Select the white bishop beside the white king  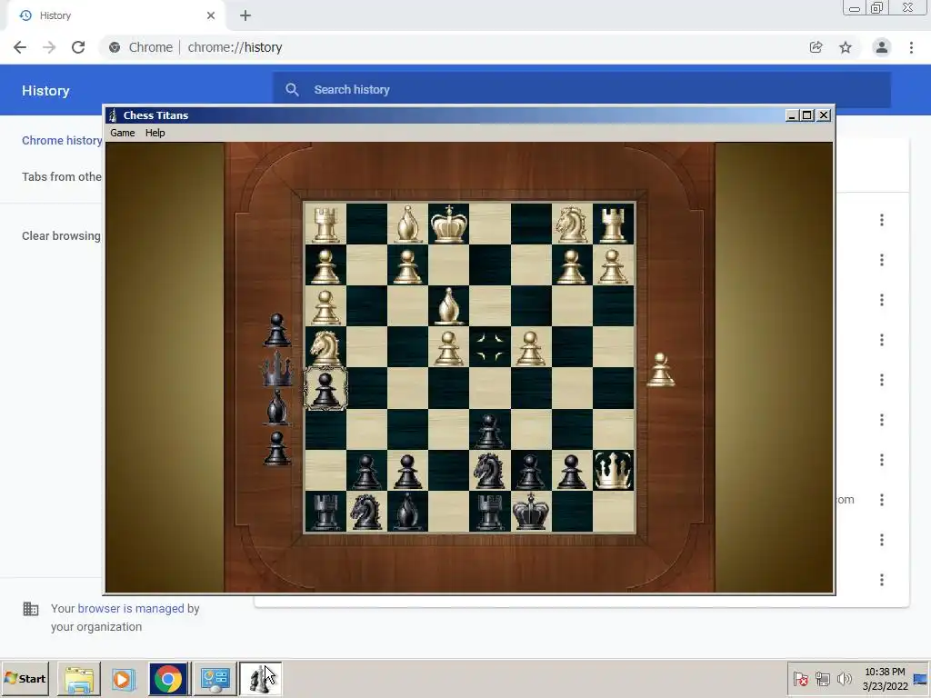(x=408, y=224)
